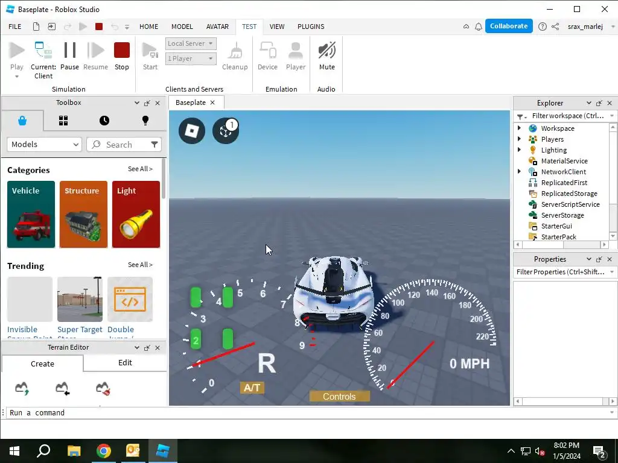The image size is (618, 463).
Task: Open the Controls button in game view
Action: click(339, 397)
